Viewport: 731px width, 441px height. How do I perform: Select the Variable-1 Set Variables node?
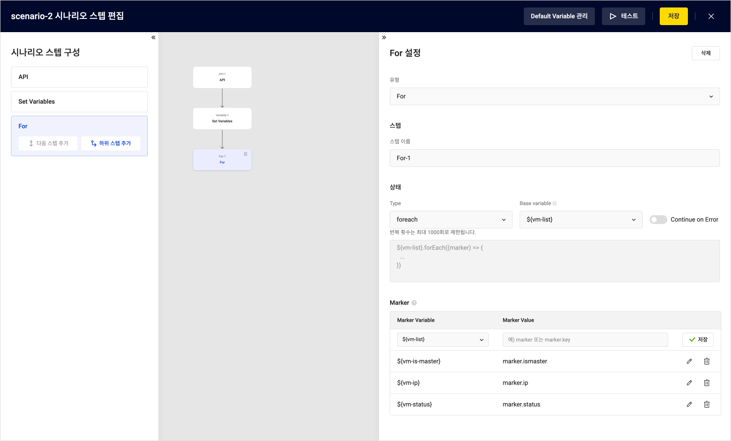coord(222,118)
